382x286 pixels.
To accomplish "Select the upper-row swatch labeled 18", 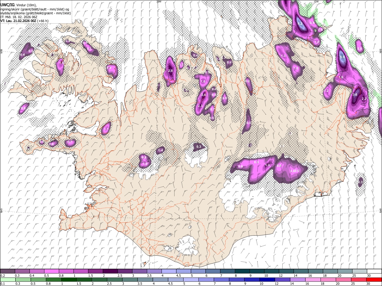I will tap(331, 271).
